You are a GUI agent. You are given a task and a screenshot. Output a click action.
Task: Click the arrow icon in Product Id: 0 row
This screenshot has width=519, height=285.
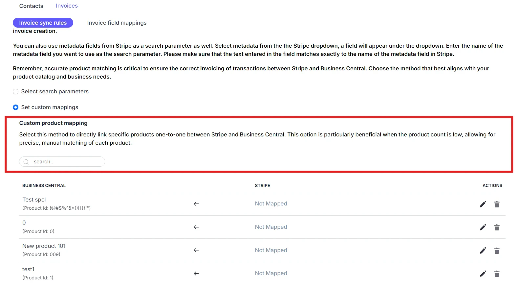(x=196, y=227)
